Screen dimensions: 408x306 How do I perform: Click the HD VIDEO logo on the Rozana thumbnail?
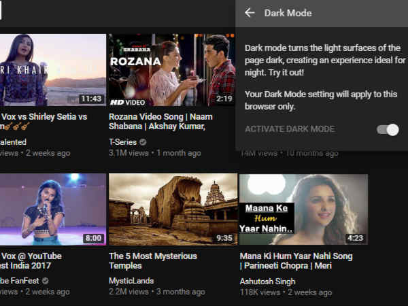(x=128, y=101)
